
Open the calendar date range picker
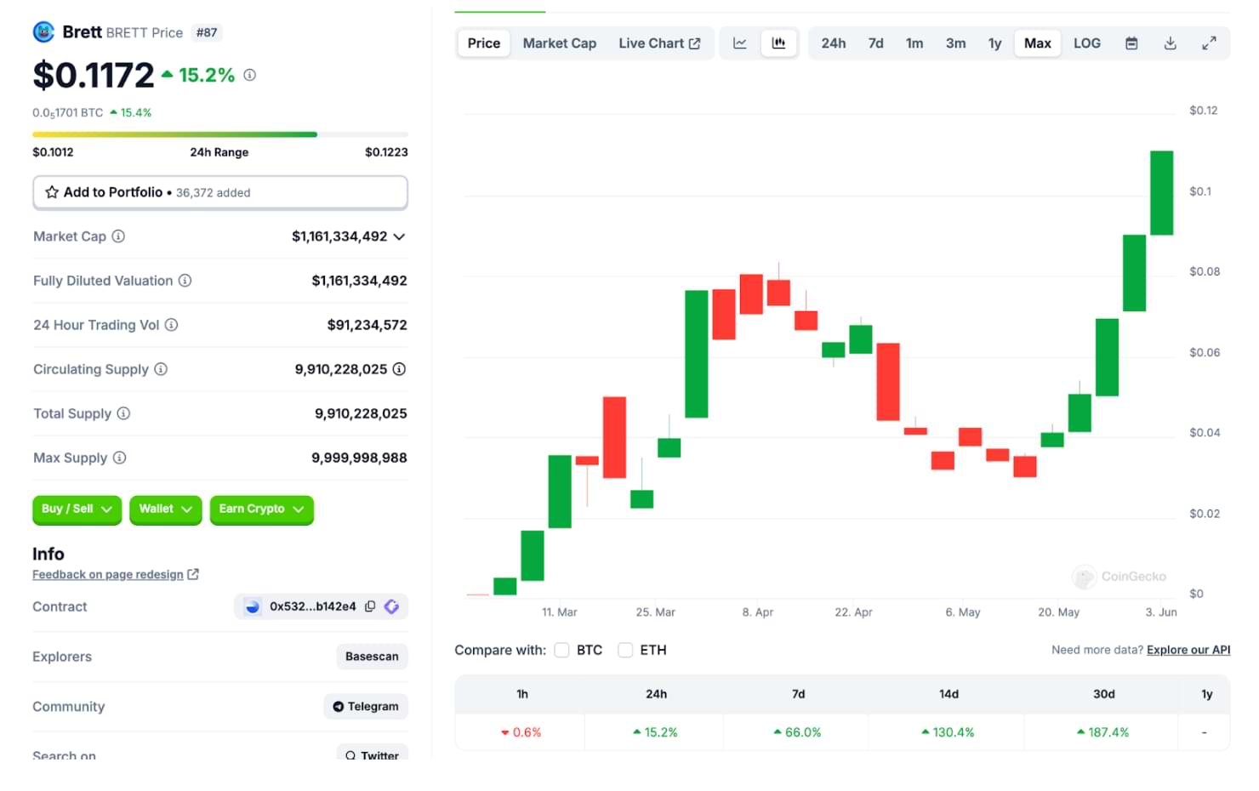point(1131,43)
